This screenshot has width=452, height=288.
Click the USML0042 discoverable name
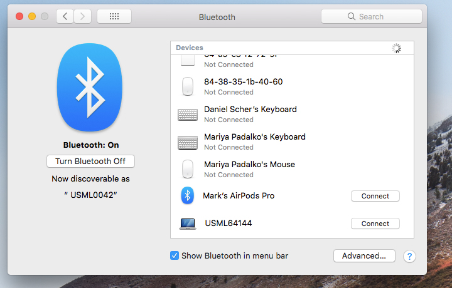coord(92,195)
